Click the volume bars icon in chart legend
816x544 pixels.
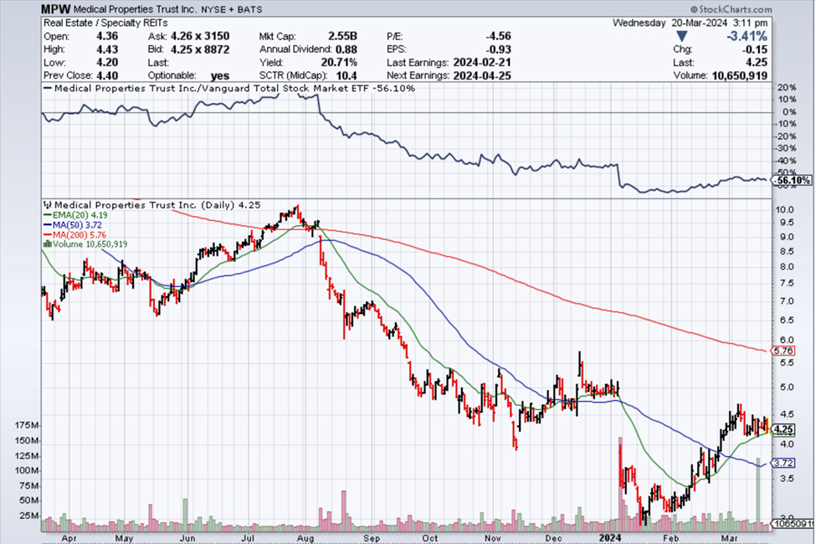pyautogui.click(x=48, y=244)
